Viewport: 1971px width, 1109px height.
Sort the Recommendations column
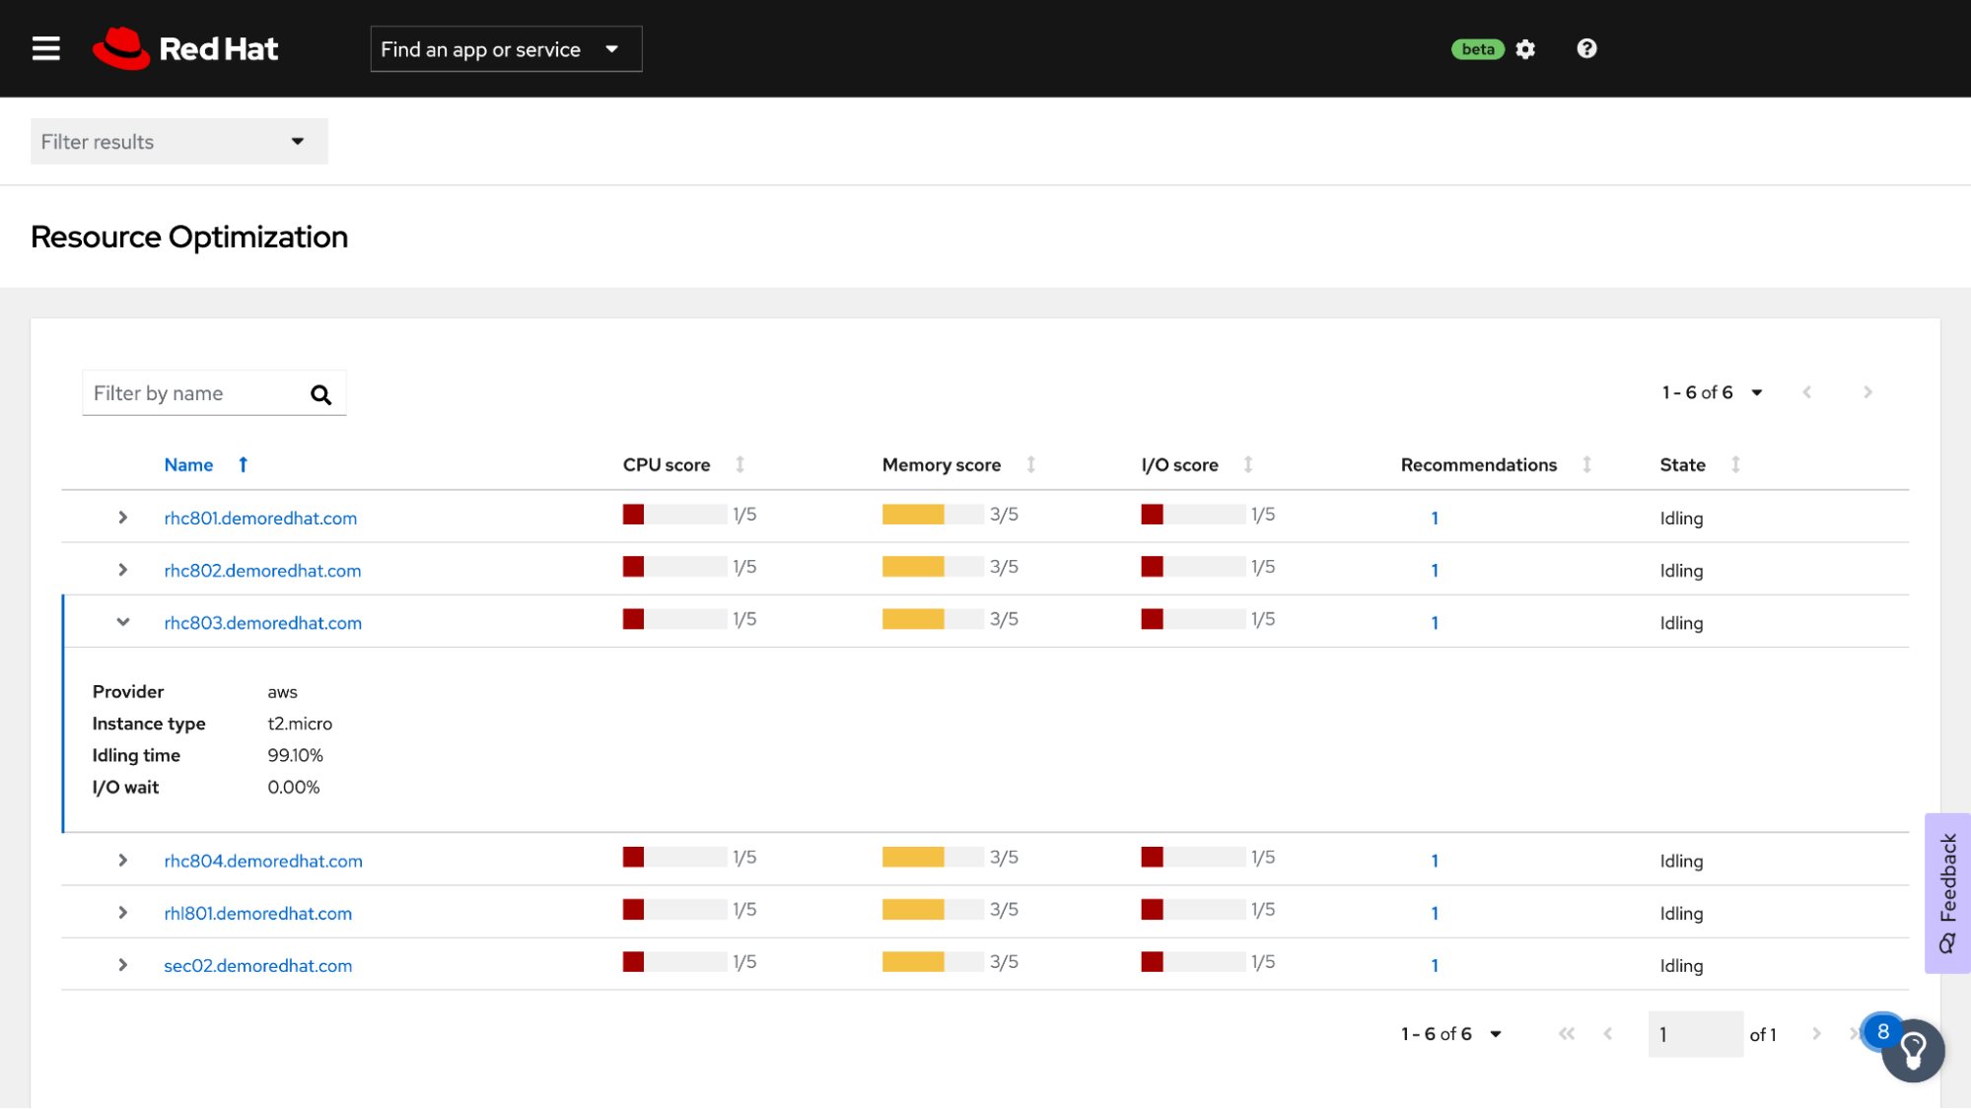tap(1478, 465)
